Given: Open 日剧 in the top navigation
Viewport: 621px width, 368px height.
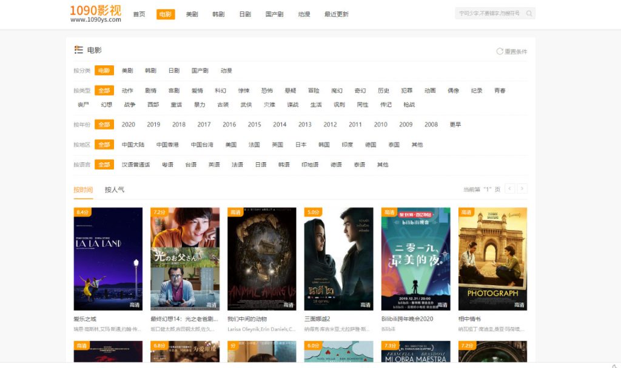Looking at the screenshot, I should pos(245,15).
